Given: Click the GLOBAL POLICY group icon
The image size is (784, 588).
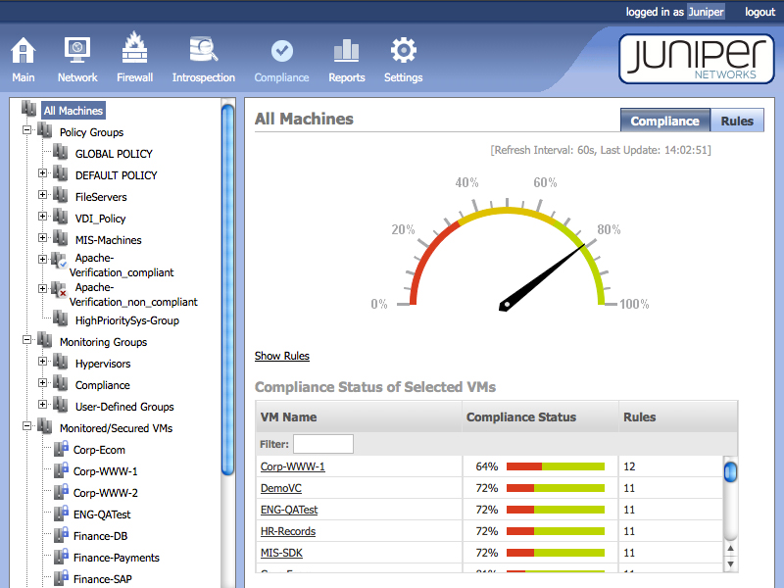Looking at the screenshot, I should click(x=61, y=152).
